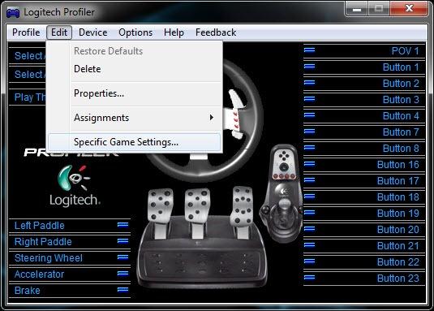Screen dimensions: 434x311
Task: Select the Button 7 label
Action: click(401, 132)
